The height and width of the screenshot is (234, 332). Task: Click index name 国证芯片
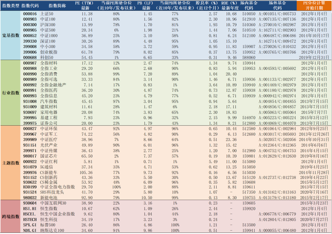tap(49, 156)
